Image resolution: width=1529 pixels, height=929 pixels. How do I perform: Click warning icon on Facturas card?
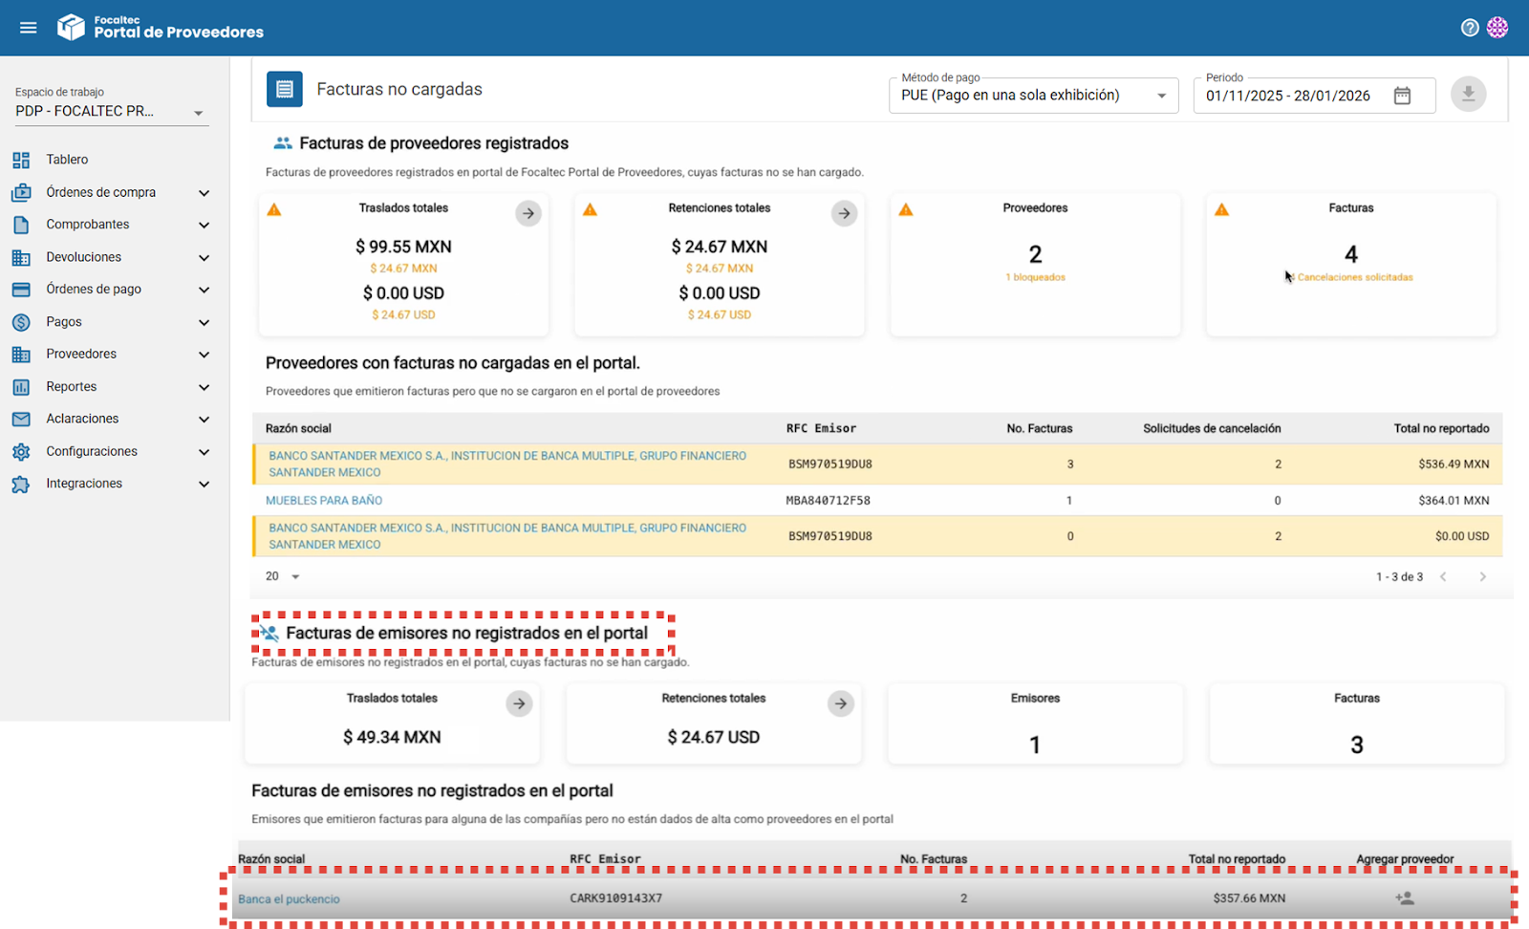1221,209
